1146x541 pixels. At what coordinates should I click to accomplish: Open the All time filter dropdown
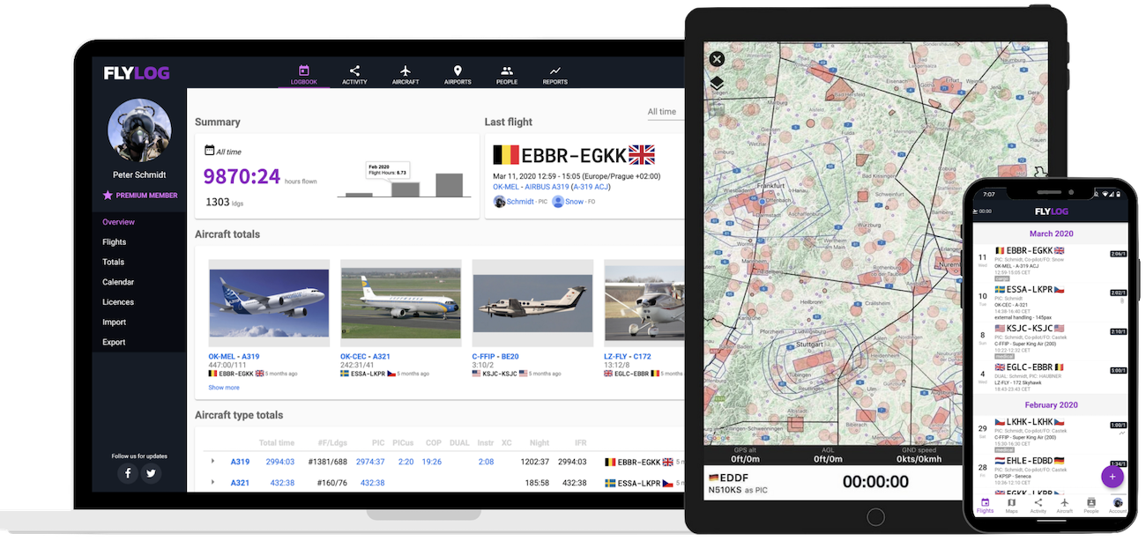(x=664, y=111)
